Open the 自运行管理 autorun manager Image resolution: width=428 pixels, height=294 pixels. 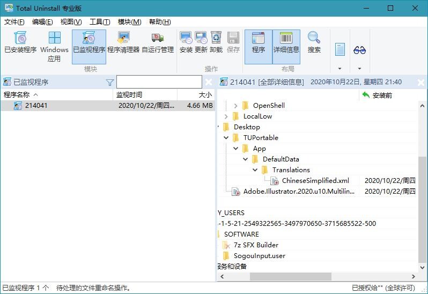pos(158,43)
